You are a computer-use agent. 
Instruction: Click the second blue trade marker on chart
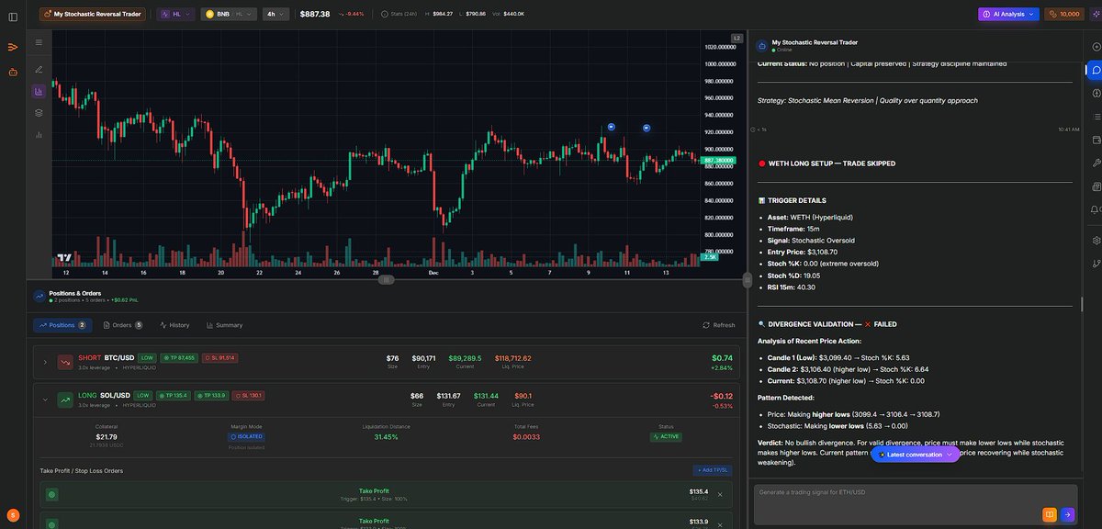pos(647,128)
